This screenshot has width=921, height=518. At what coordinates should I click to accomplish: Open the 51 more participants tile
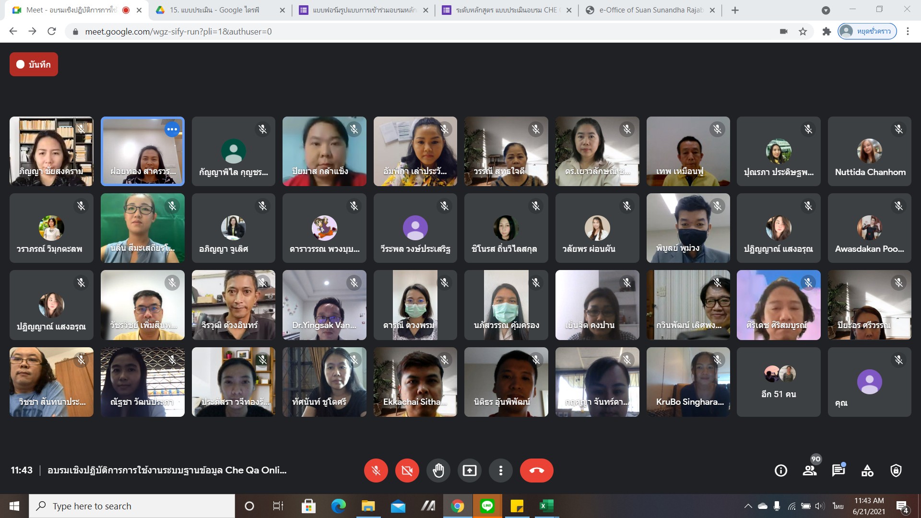tap(778, 382)
